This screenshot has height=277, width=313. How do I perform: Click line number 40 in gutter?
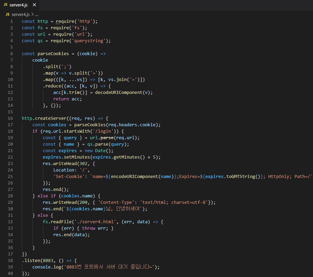pos(10,273)
